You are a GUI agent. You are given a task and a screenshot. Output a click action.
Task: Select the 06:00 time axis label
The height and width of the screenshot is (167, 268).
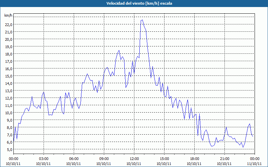(x=74, y=159)
